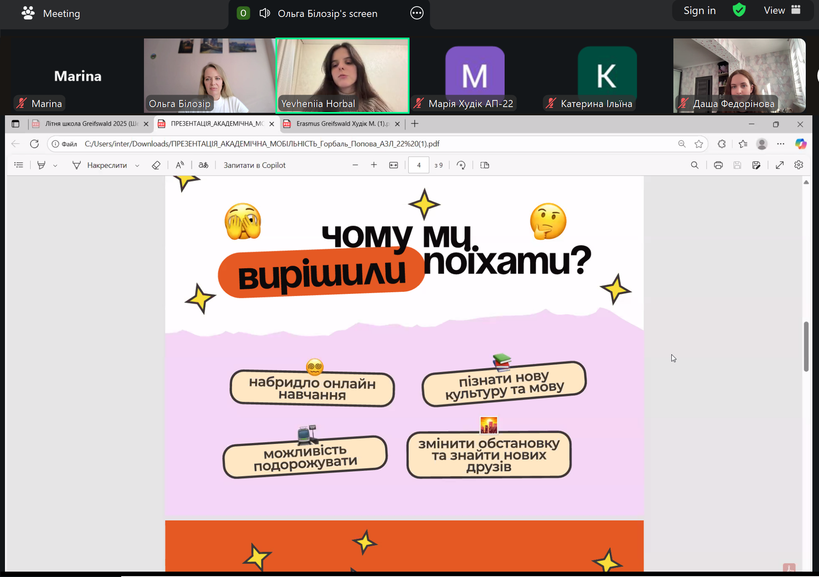819x577 pixels.
Task: Rotate the PDF page
Action: pyautogui.click(x=461, y=165)
